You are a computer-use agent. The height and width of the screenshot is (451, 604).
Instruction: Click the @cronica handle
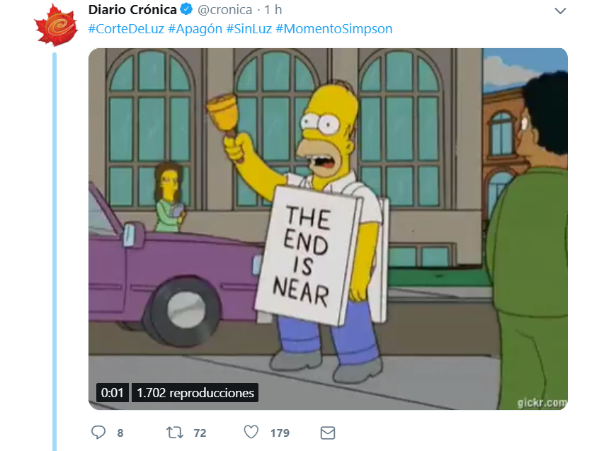pyautogui.click(x=225, y=10)
